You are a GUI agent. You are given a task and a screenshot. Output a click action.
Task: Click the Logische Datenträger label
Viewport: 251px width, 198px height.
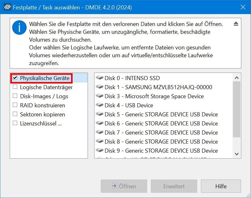pyautogui.click(x=46, y=87)
